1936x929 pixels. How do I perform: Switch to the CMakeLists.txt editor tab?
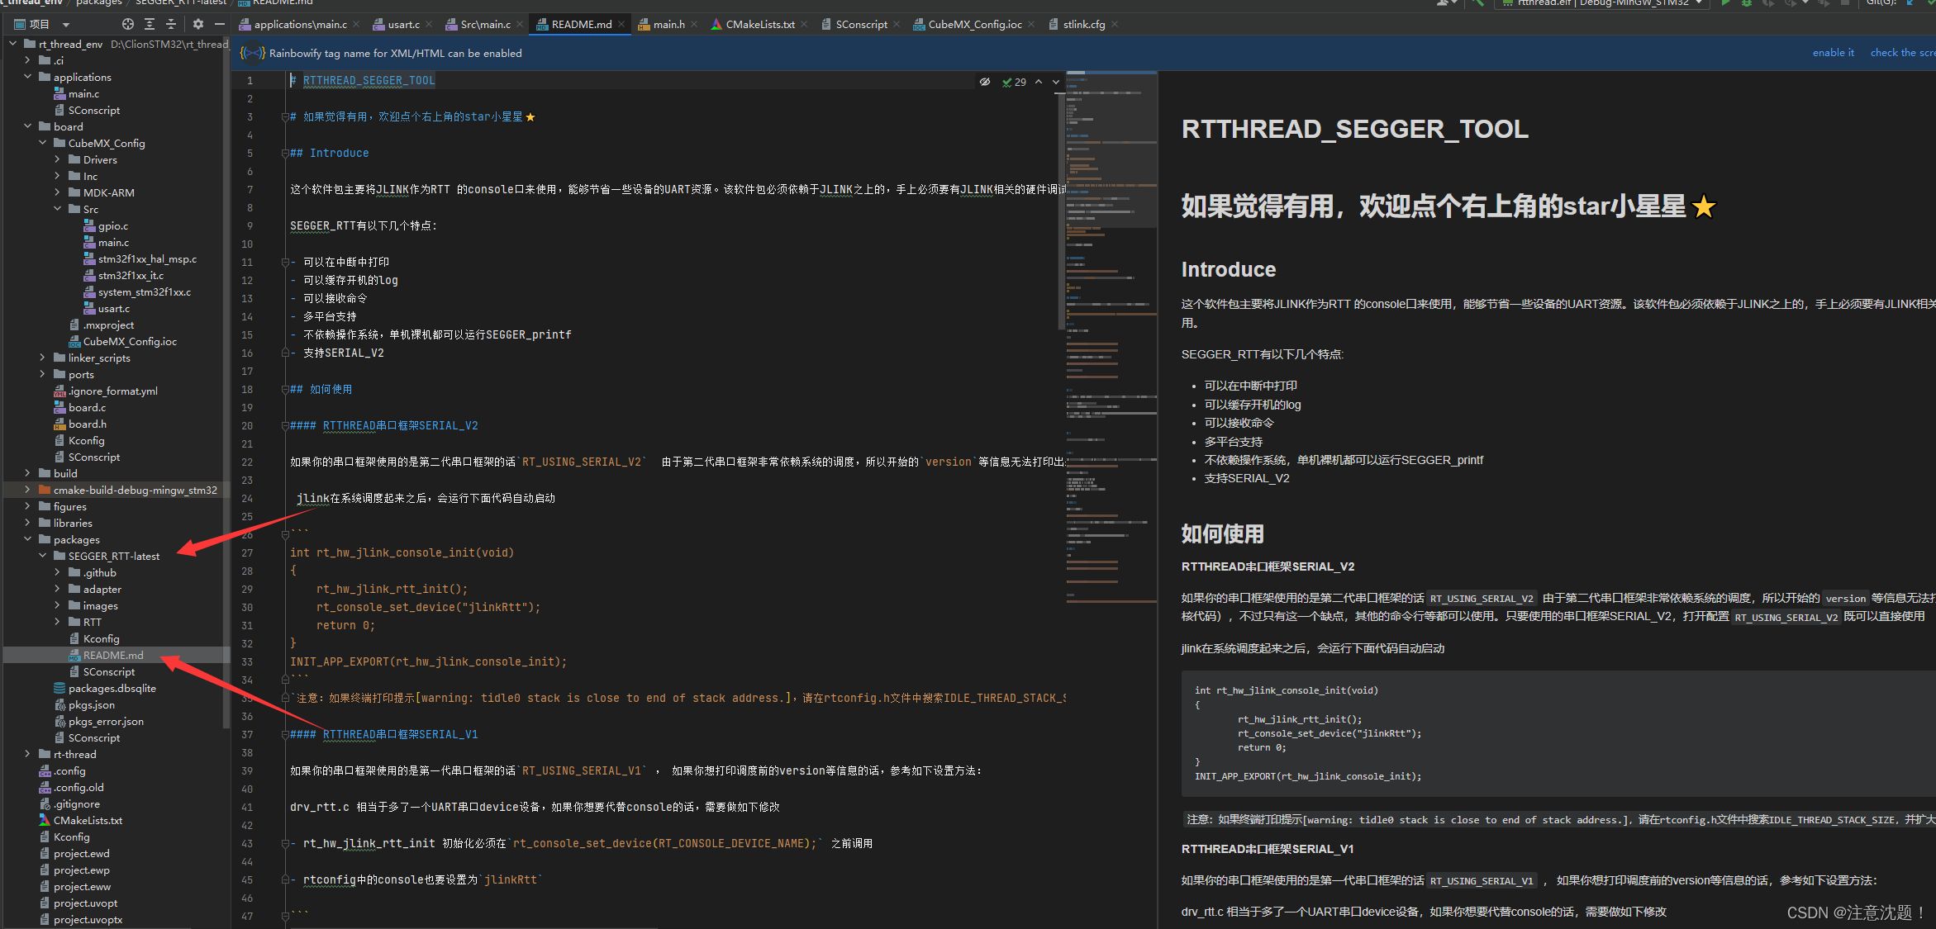(759, 24)
